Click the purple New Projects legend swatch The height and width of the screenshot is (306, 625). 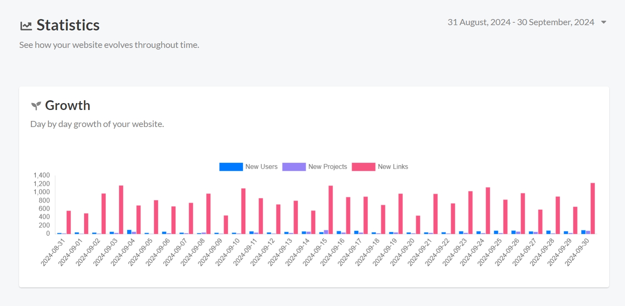point(294,167)
